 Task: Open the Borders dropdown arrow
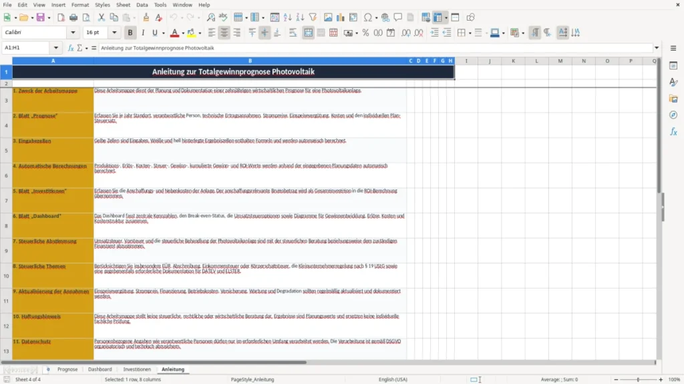(x=470, y=33)
